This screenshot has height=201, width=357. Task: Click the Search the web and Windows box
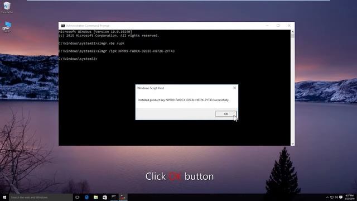click(41, 197)
